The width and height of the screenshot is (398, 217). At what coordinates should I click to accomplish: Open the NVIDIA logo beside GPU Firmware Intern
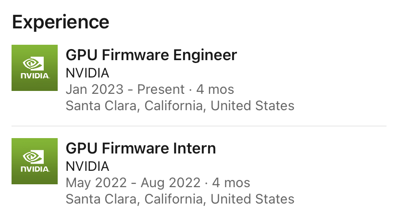pyautogui.click(x=35, y=161)
